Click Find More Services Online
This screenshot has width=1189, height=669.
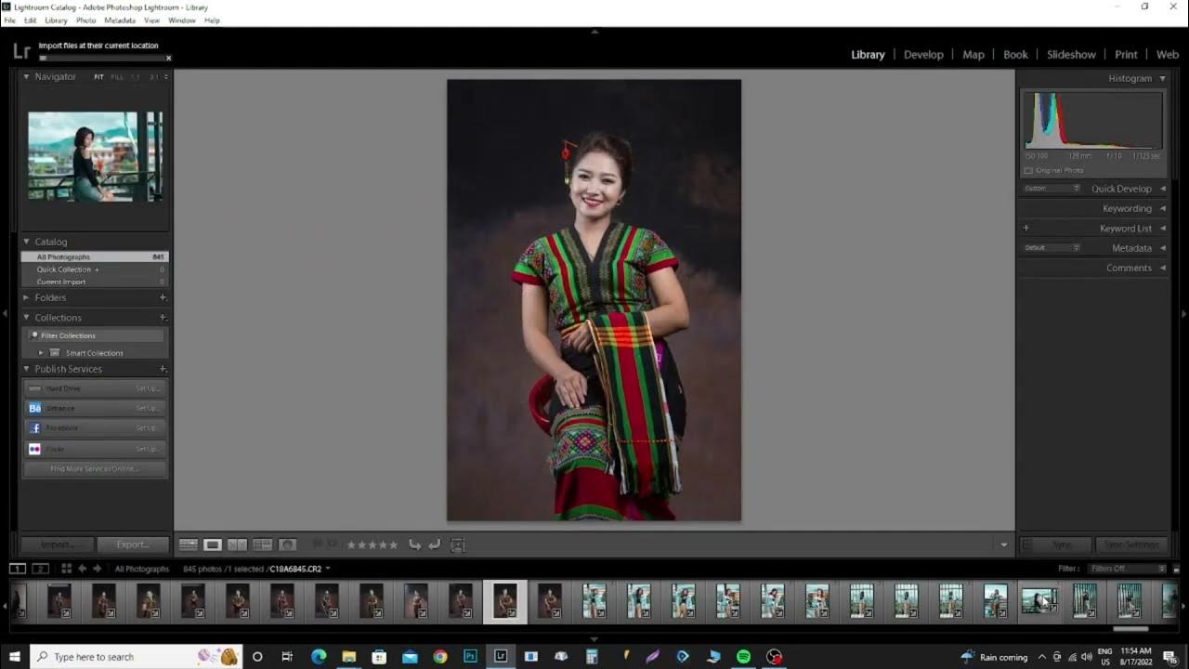coord(93,468)
